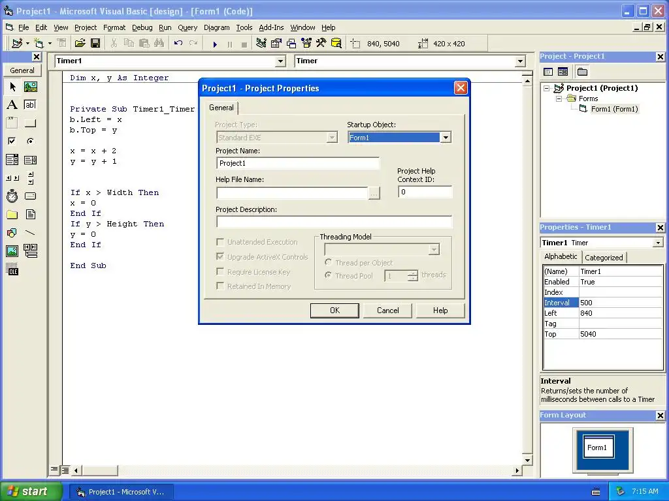Viewport: 669px width, 501px height.
Task: Select the CommandButton control in the toolbox
Action: (30, 123)
